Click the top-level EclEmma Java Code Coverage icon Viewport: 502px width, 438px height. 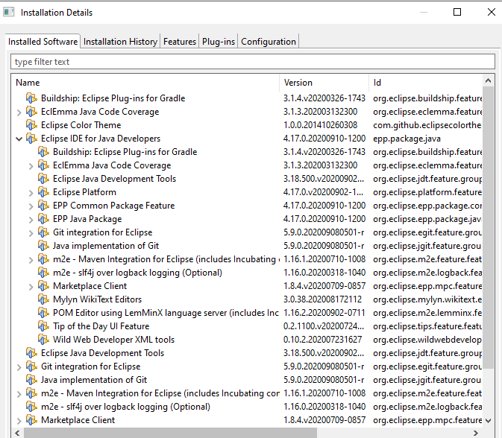tap(31, 112)
